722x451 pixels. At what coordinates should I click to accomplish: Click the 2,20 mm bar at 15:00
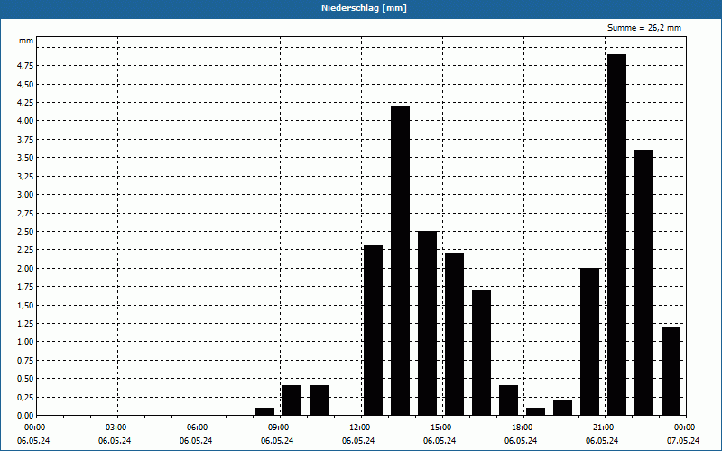[x=455, y=334]
